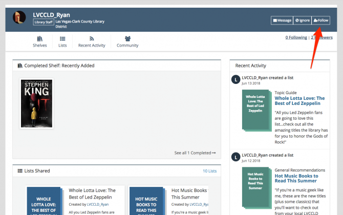Open the Stephen King IT book cover

click(36, 103)
